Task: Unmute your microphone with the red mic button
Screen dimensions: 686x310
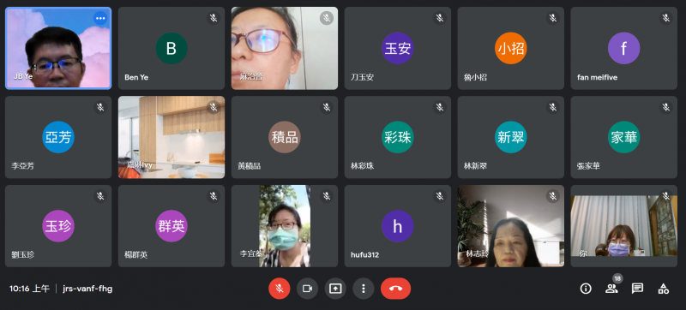Action: pyautogui.click(x=280, y=289)
